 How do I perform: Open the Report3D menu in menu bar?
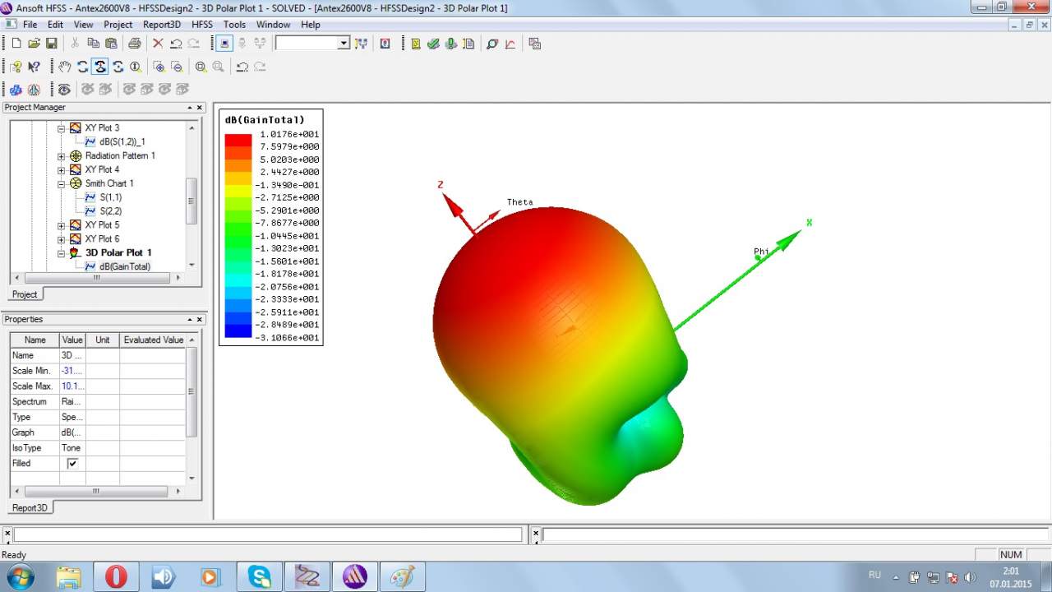161,25
